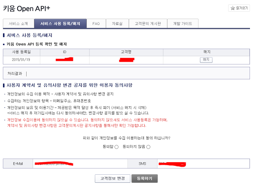Open the 서비스 소개 tab
258x186 pixels.
pyautogui.click(x=19, y=23)
